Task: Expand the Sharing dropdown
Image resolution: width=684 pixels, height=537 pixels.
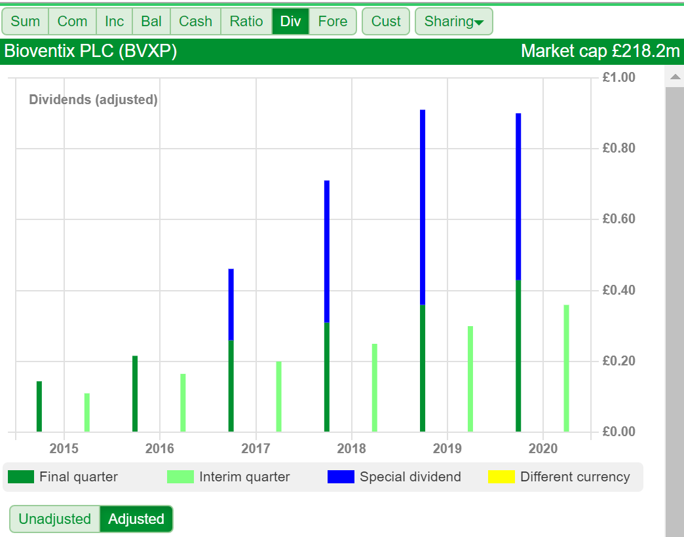Action: [x=453, y=22]
